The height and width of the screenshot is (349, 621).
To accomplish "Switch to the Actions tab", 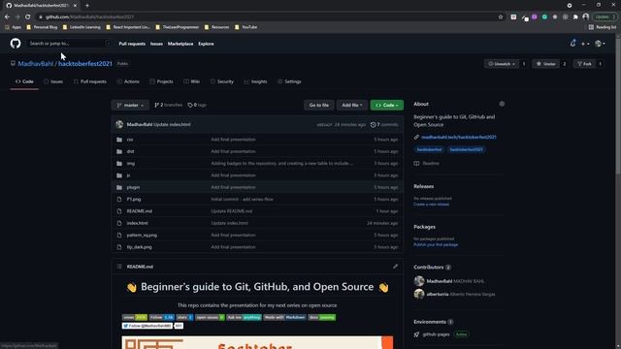I will (x=128, y=81).
